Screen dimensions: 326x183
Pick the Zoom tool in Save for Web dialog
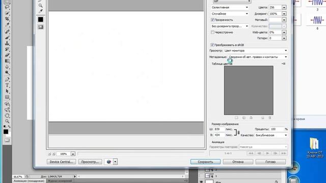pos(41,6)
